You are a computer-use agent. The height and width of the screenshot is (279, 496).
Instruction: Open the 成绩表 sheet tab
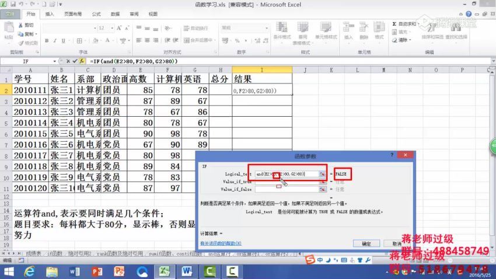tap(33, 253)
